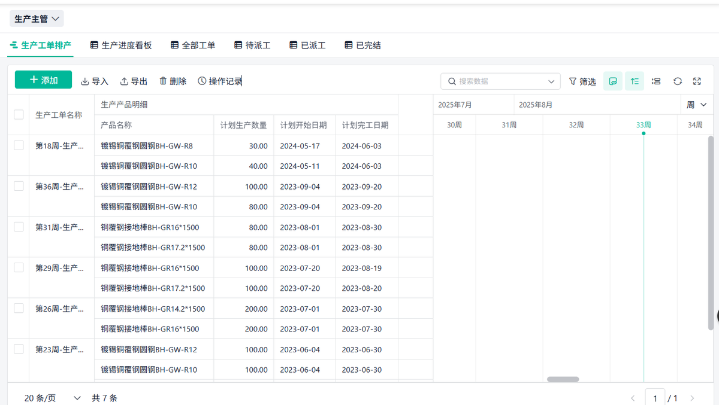Click the Gantt horizontal scrollbar thumb
719x405 pixels.
pyautogui.click(x=563, y=379)
